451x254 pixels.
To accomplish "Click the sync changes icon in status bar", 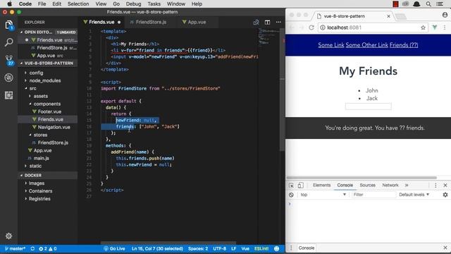I will [32, 248].
